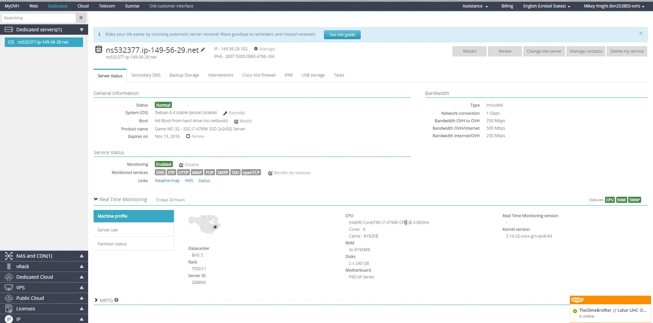The width and height of the screenshot is (653, 323).
Task: Open the Billing menu item
Action: (x=507, y=6)
